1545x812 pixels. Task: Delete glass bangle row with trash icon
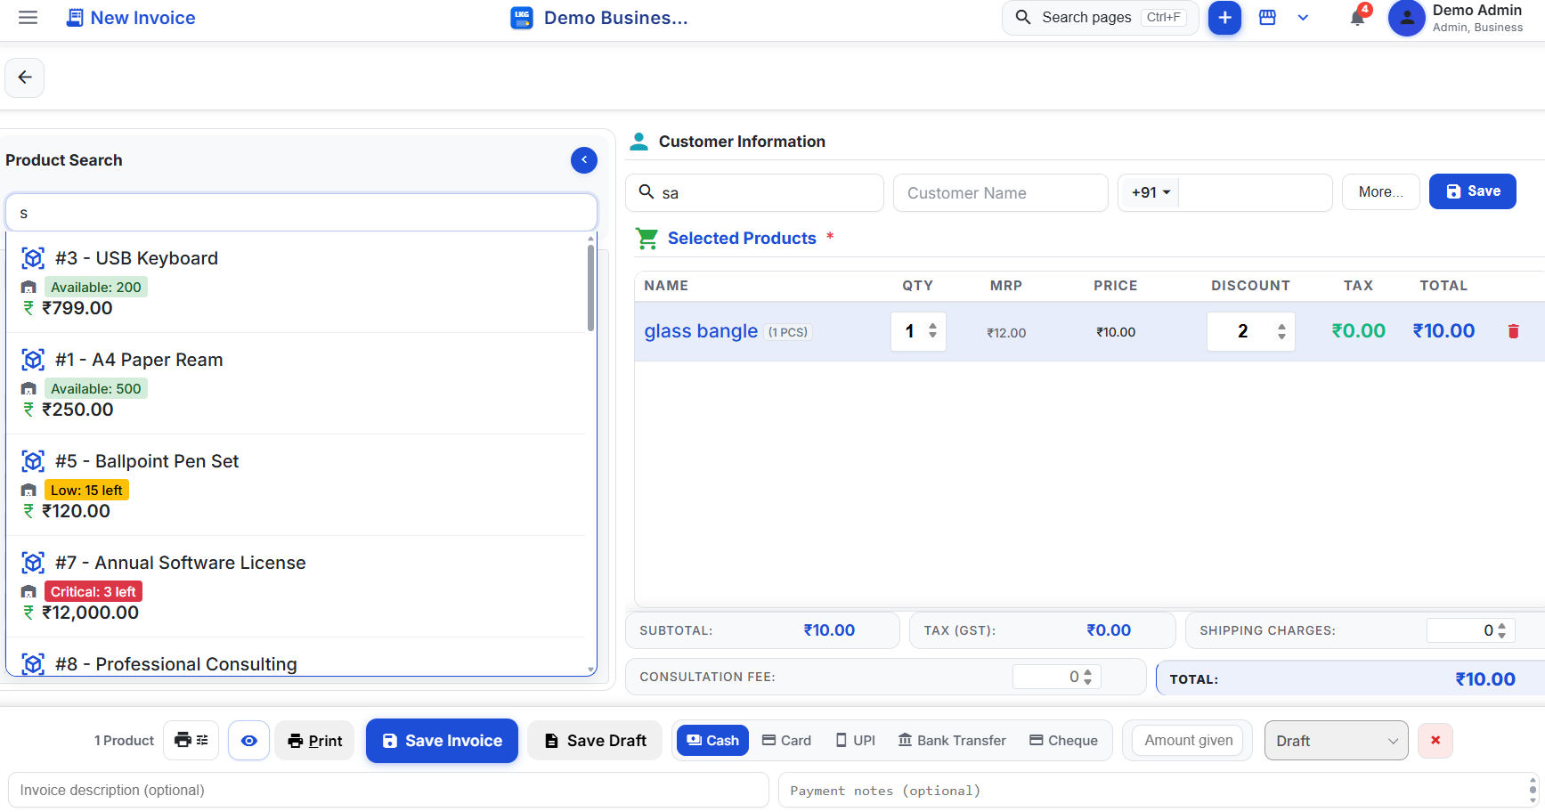(x=1513, y=331)
